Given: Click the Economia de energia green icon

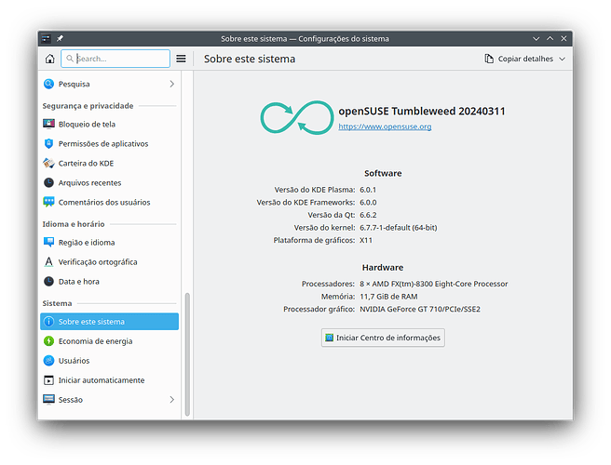Looking at the screenshot, I should (49, 341).
